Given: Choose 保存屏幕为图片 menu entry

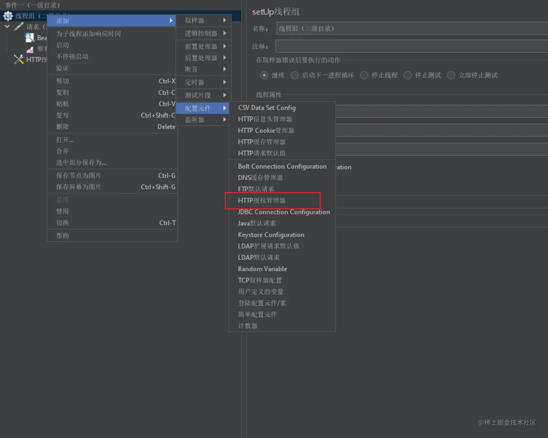Looking at the screenshot, I should 112,187.
